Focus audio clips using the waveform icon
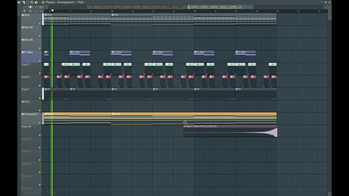The height and width of the screenshot is (196, 349). 31,7
